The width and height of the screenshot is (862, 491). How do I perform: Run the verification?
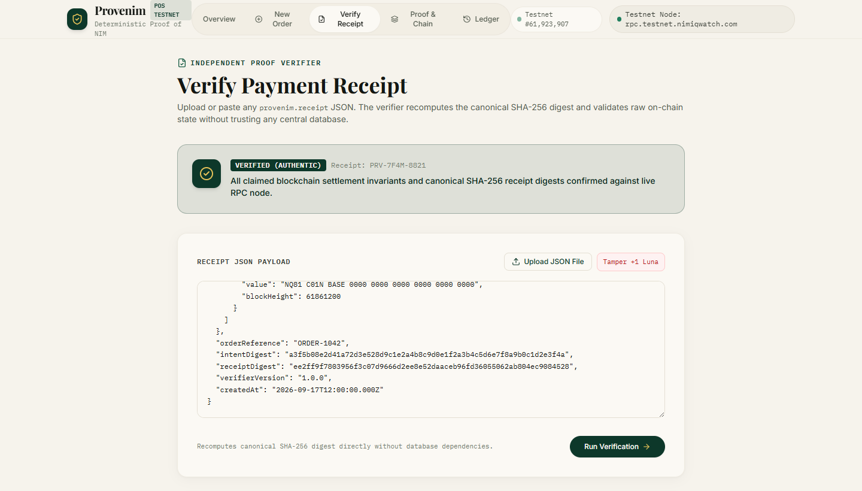pyautogui.click(x=617, y=447)
